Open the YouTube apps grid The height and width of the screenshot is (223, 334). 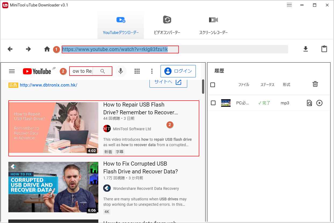tap(137, 71)
